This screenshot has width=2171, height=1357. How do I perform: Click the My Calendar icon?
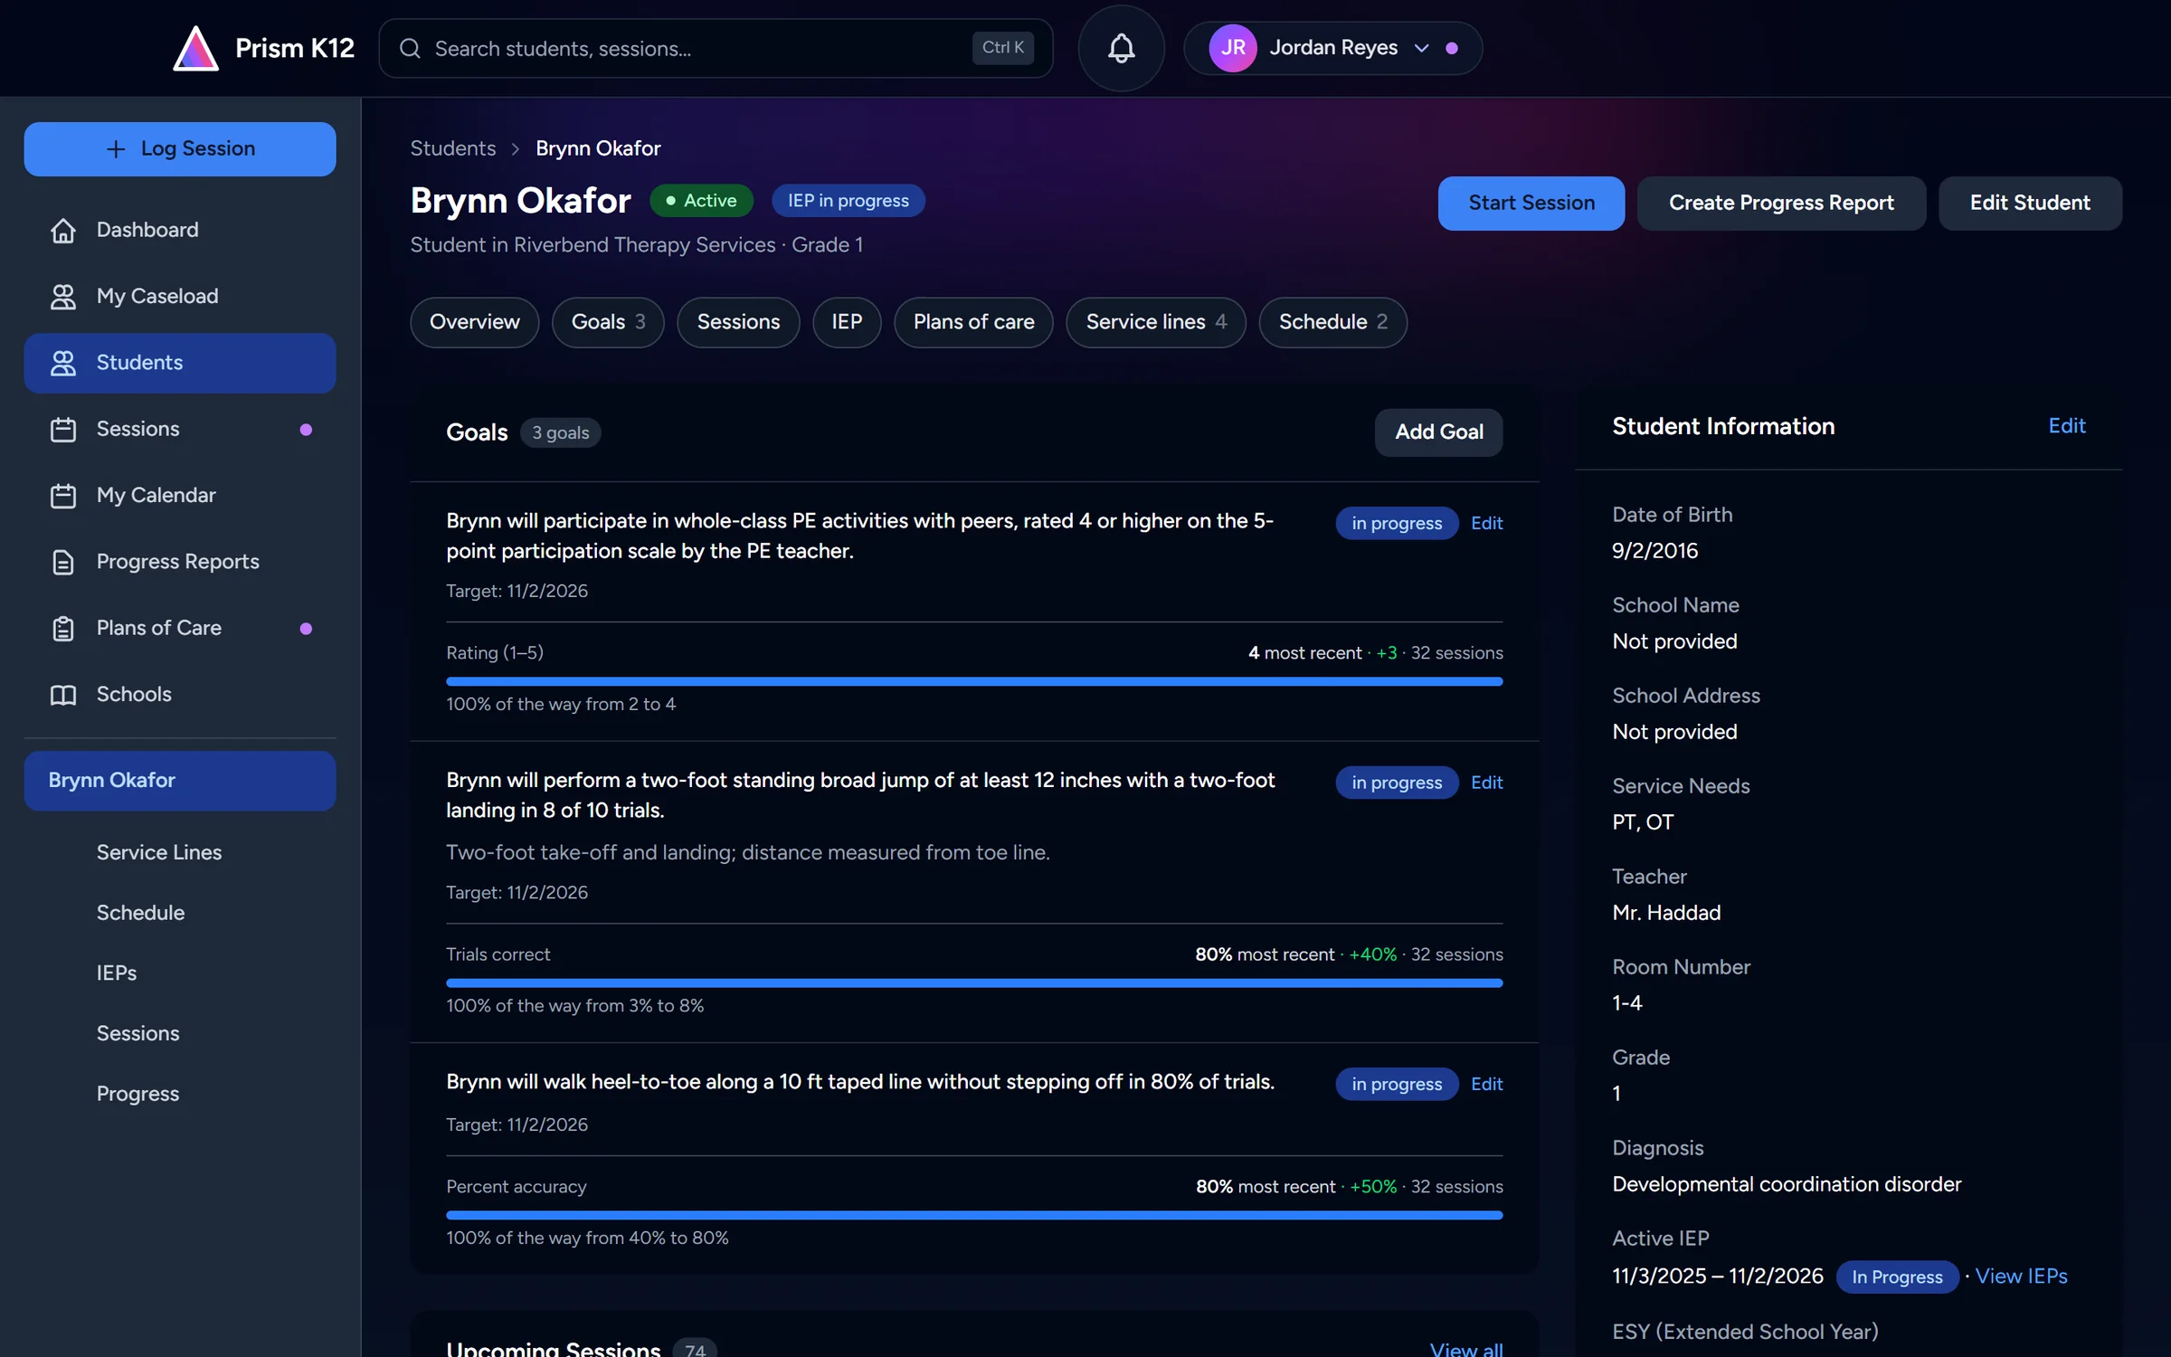(x=62, y=496)
